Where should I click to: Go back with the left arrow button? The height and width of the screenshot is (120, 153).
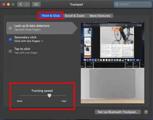tap(20, 5)
